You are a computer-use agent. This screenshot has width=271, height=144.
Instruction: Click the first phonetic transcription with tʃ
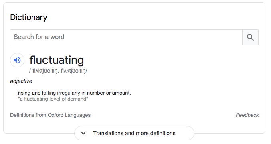[x=43, y=71]
